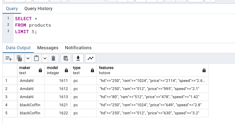Image resolution: width=235 pixels, height=126 pixels.
Task: Expand the paste options dropdown arrow
Action: pos(45,58)
